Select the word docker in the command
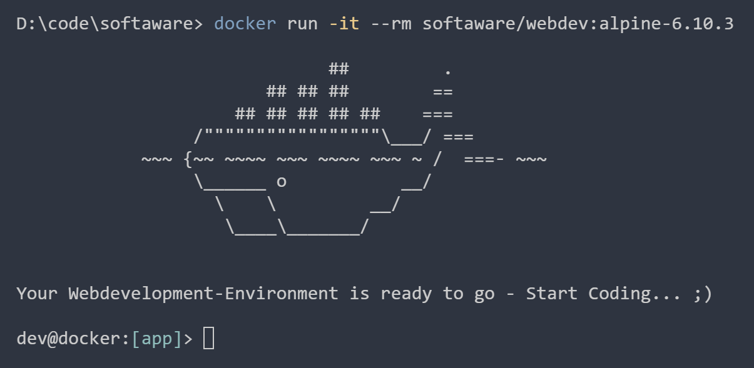This screenshot has width=754, height=368. [244, 23]
